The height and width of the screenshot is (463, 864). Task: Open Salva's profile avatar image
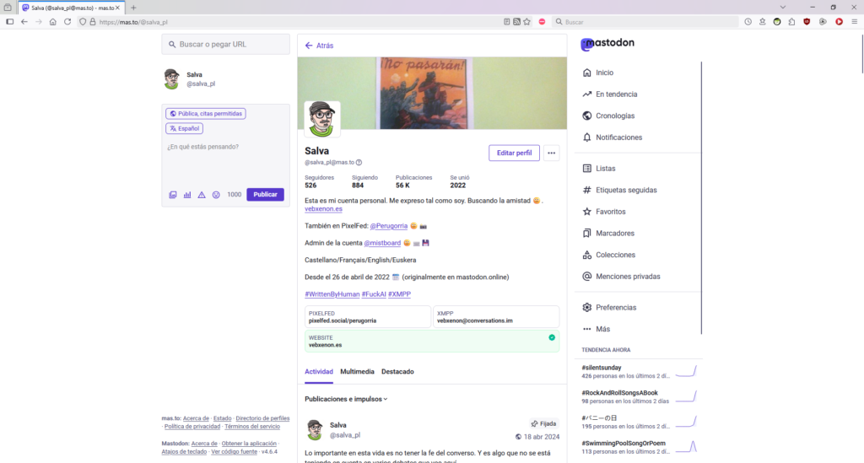tap(321, 119)
